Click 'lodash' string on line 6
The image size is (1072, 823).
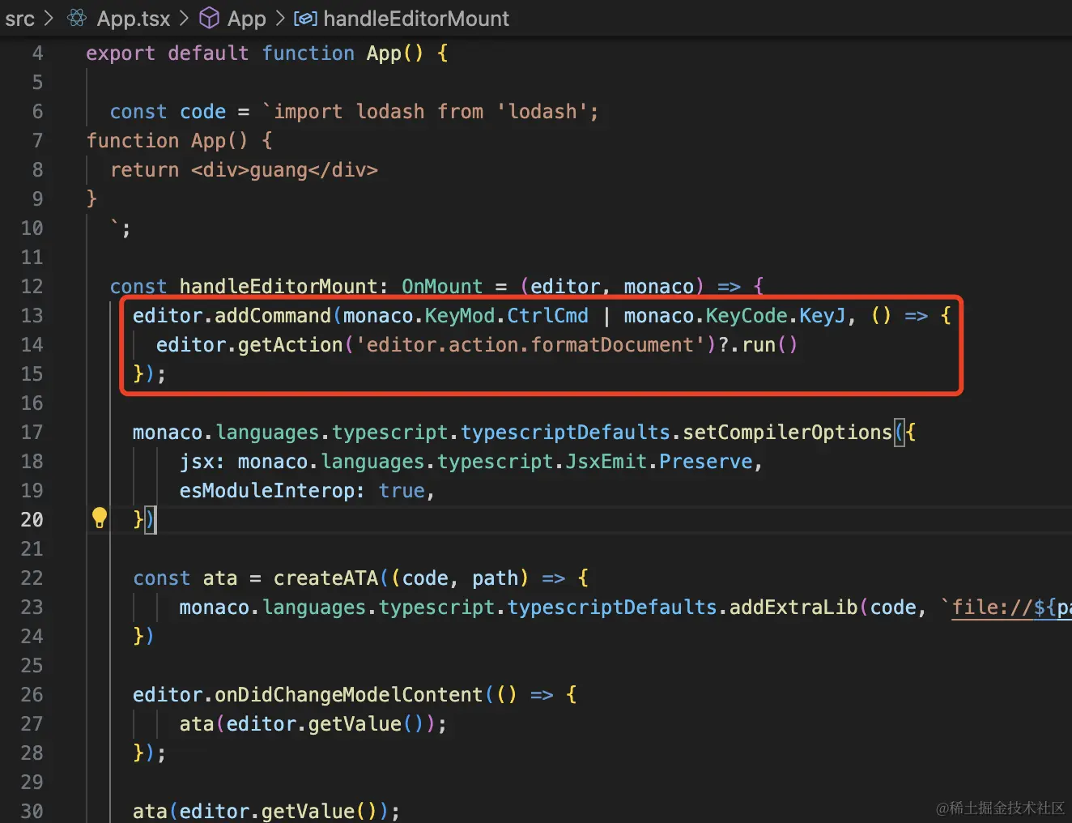pos(542,112)
